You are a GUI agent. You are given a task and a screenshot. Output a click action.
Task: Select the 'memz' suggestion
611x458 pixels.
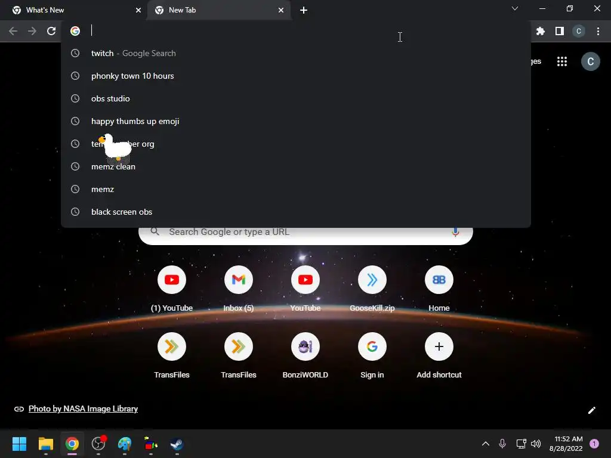[x=296, y=189]
